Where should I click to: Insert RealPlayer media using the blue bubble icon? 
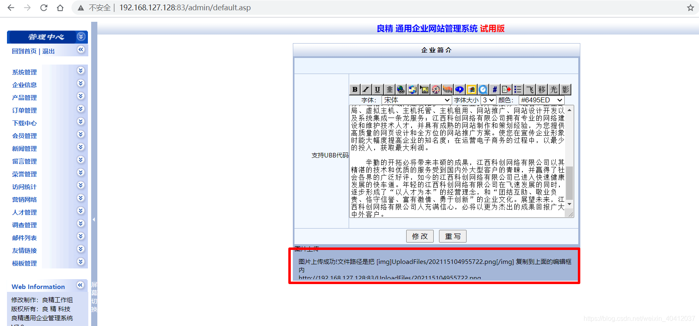[x=460, y=90]
